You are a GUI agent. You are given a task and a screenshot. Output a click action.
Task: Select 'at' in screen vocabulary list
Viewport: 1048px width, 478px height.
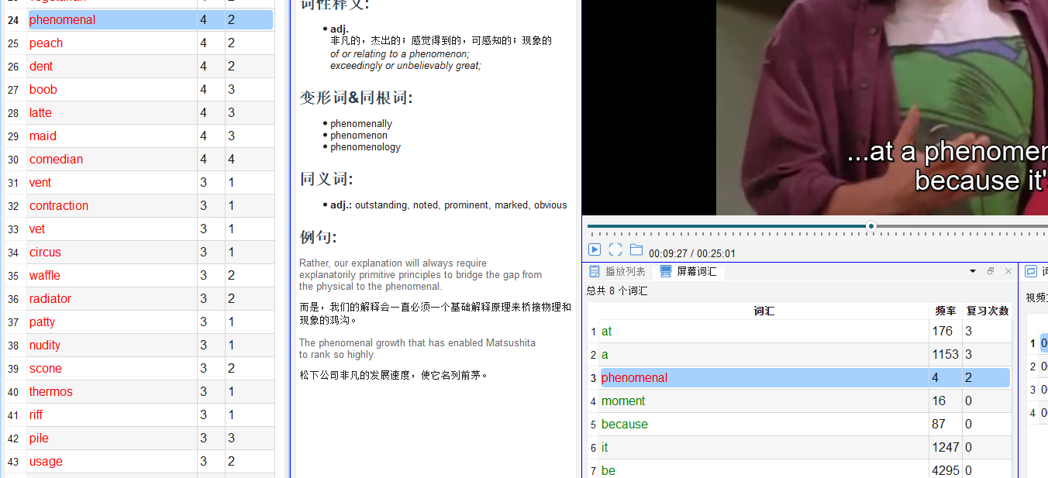606,331
